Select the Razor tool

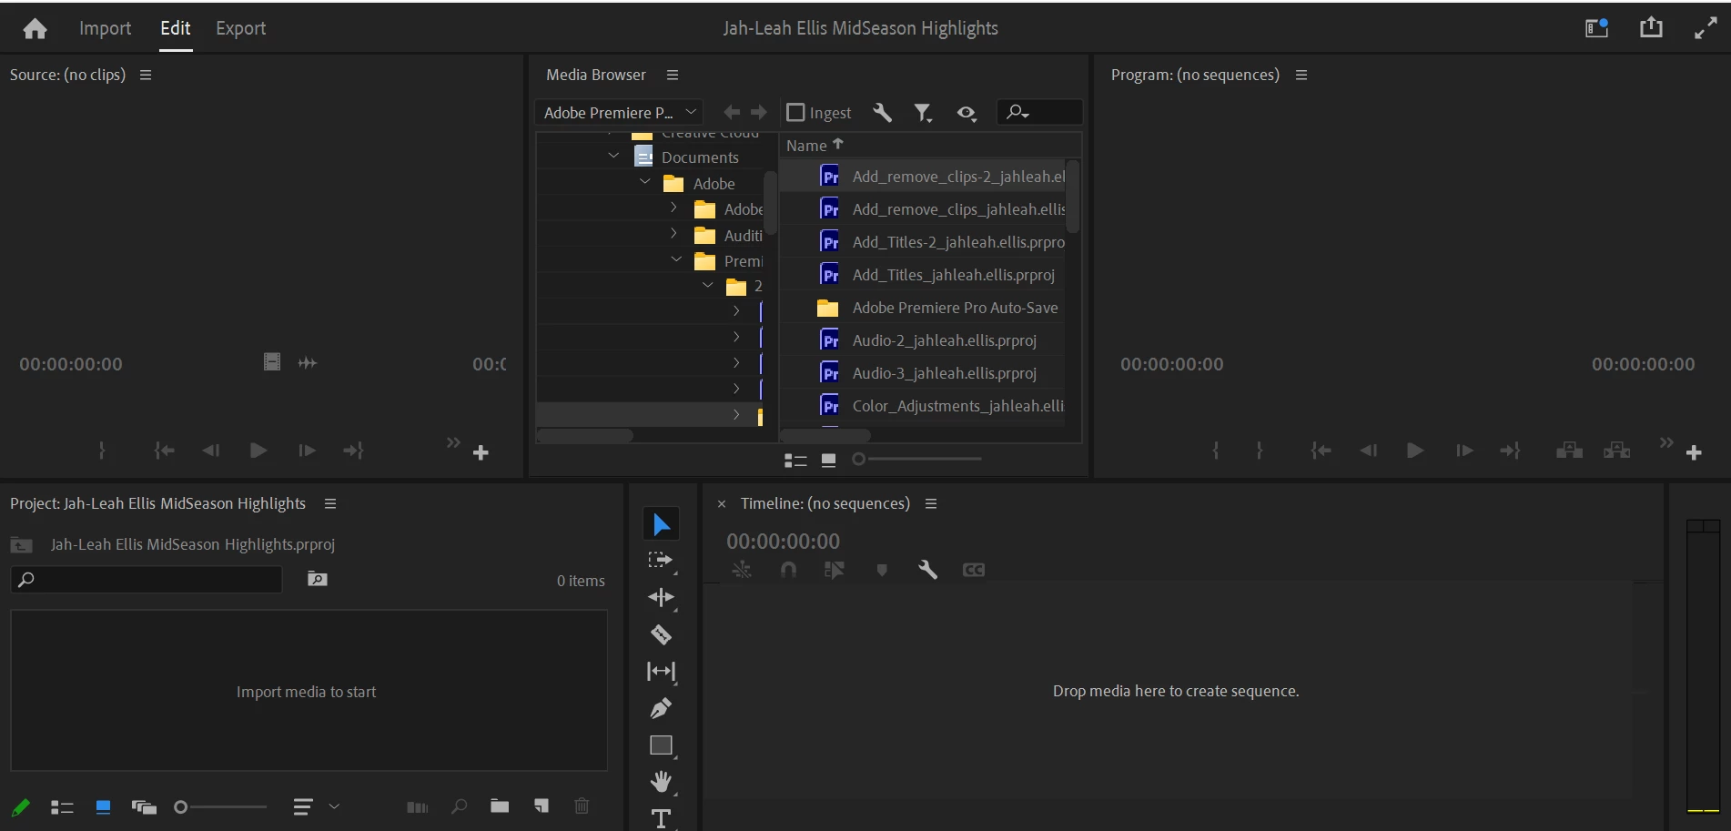click(661, 634)
